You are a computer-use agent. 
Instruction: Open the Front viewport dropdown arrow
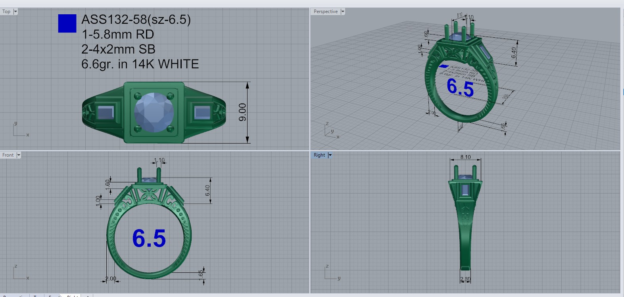click(18, 155)
